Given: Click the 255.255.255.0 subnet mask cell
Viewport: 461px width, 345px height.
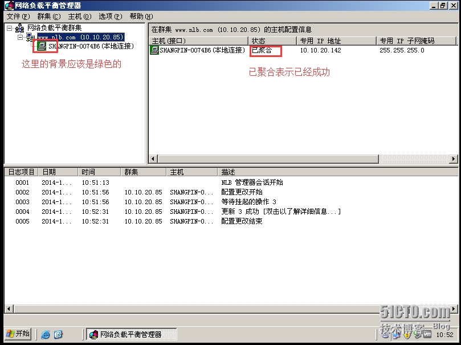Looking at the screenshot, I should coord(402,50).
